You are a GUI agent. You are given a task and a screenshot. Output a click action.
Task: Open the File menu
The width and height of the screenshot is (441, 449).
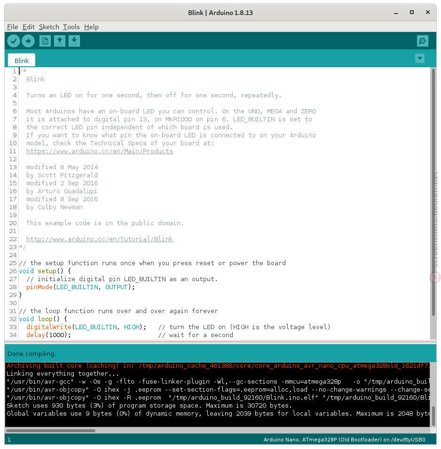tap(13, 27)
